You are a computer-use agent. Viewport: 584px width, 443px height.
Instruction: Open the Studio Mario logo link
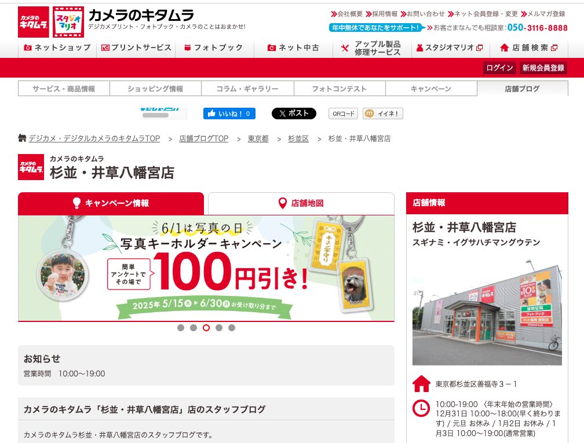click(68, 22)
